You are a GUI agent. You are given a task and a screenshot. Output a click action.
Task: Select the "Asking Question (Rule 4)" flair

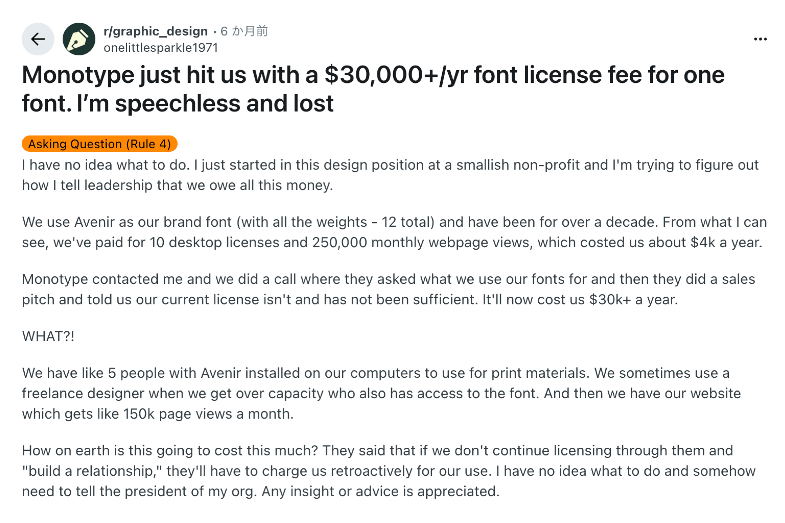point(99,144)
